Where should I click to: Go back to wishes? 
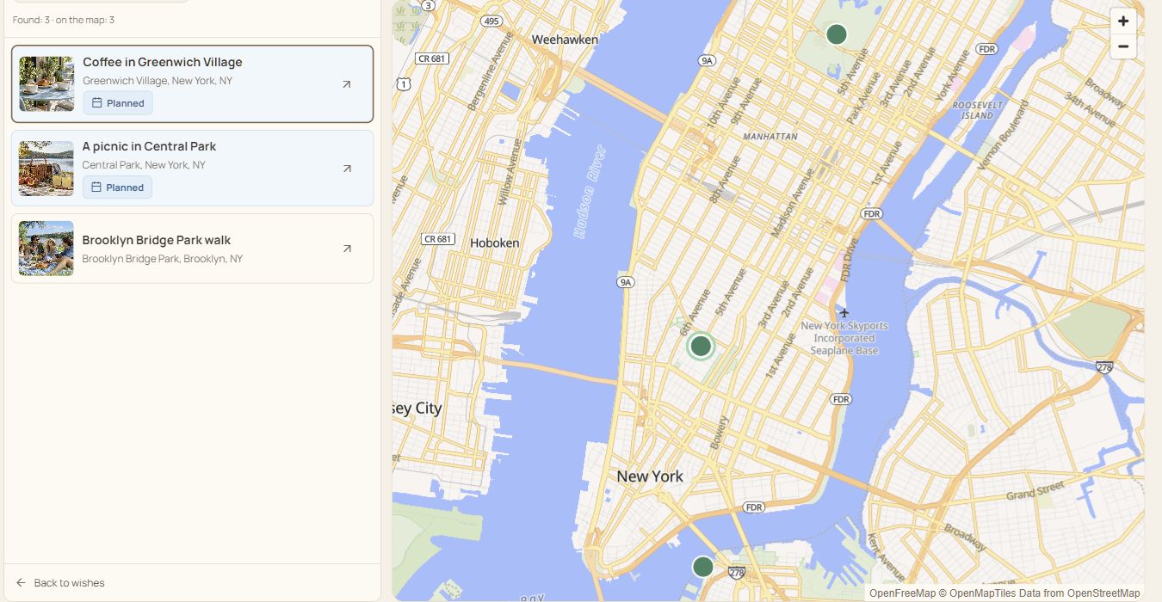[60, 583]
